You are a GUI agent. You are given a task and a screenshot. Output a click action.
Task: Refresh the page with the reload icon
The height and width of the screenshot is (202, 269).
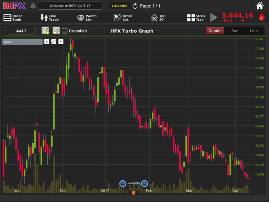(135, 6)
